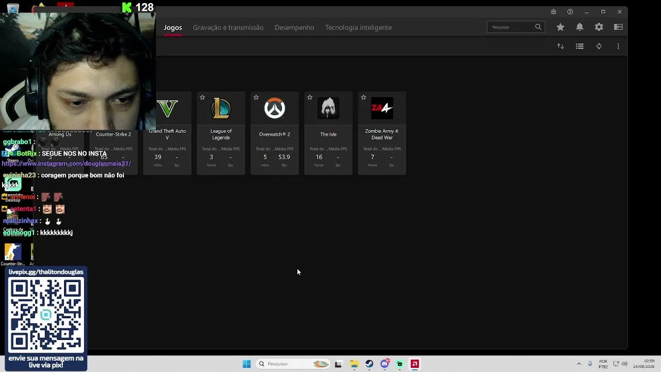Click the livepix.gg/thalitondouglas link text
Image resolution: width=661 pixels, height=372 pixels.
click(x=46, y=272)
